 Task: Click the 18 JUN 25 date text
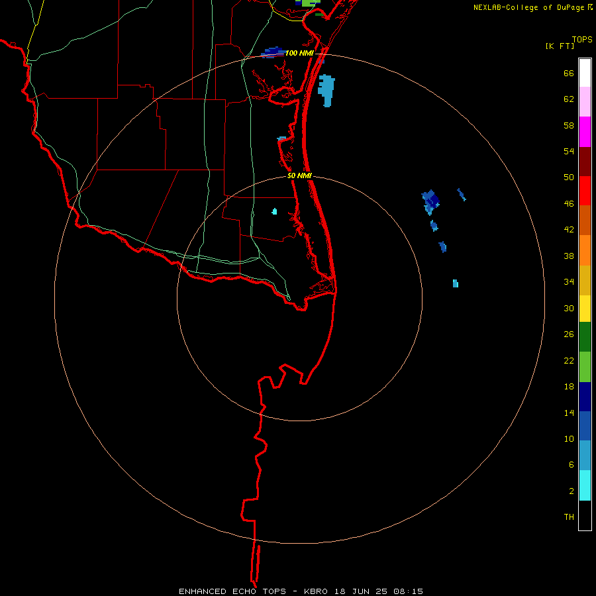361,591
